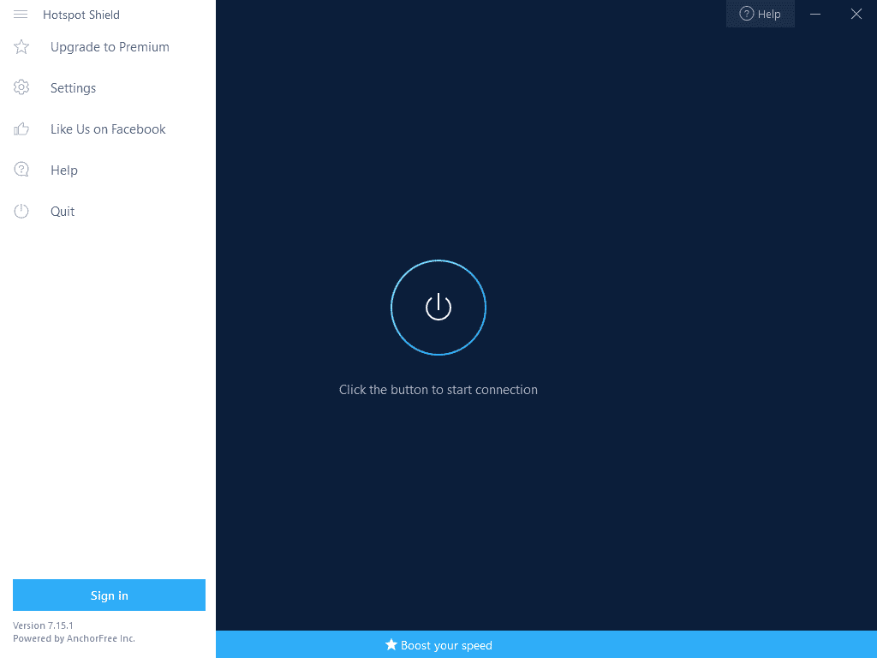Select Like Us on Facebook

pyautogui.click(x=108, y=129)
